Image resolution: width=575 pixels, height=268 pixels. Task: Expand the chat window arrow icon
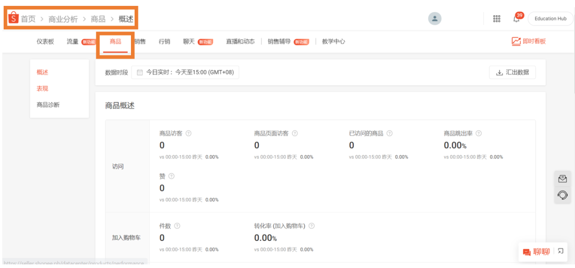tap(560, 251)
